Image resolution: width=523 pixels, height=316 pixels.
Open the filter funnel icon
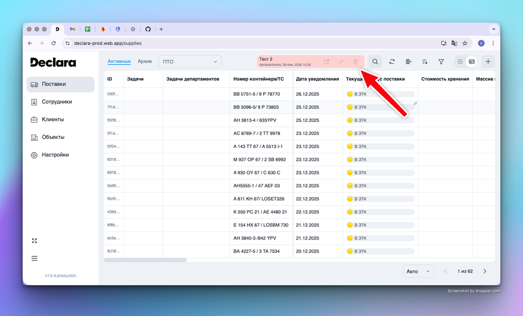pyautogui.click(x=441, y=62)
